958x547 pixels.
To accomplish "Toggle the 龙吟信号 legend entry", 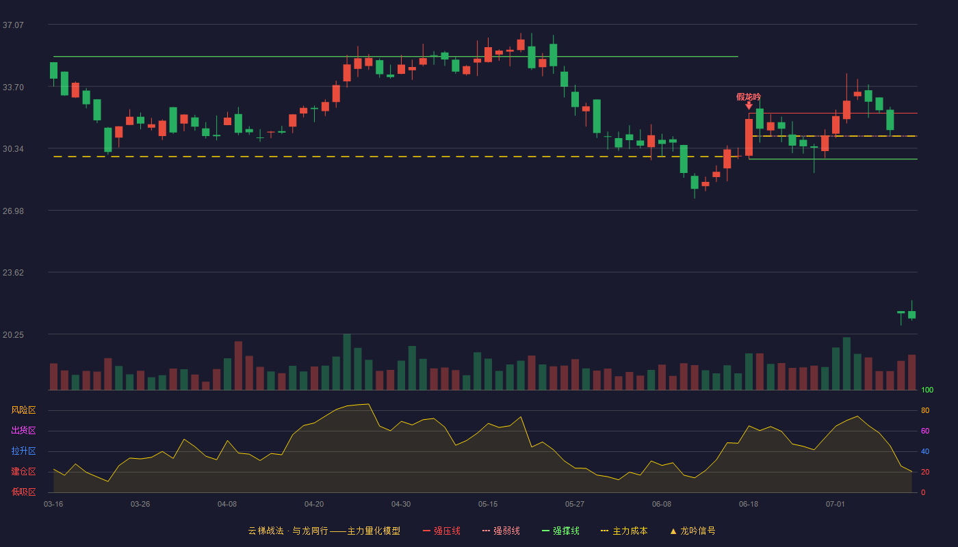I will [692, 531].
